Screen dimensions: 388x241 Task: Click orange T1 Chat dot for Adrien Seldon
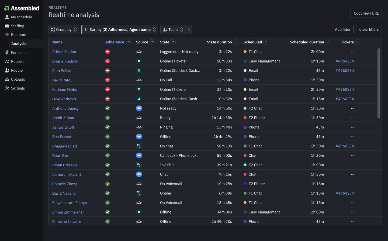tap(245, 52)
